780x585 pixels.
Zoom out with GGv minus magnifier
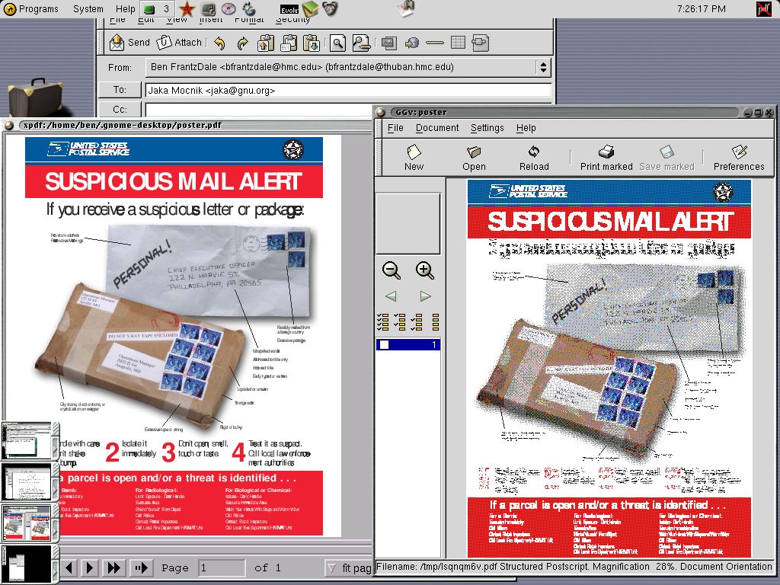click(x=392, y=270)
